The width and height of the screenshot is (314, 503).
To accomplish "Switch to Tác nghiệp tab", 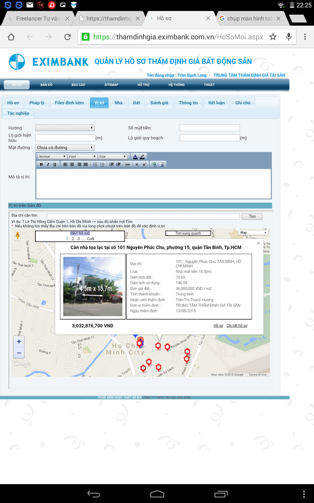I will (18, 113).
